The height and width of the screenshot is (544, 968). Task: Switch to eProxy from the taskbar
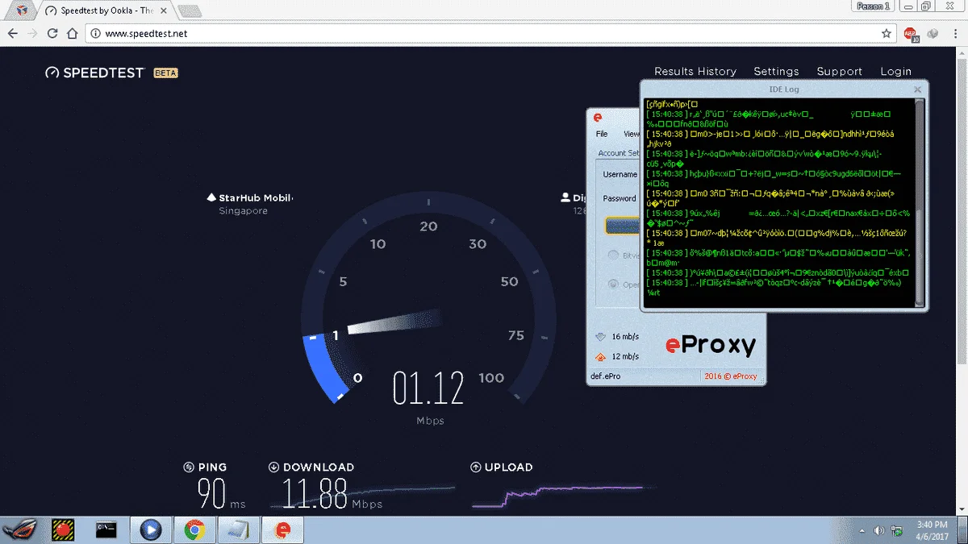click(x=283, y=529)
